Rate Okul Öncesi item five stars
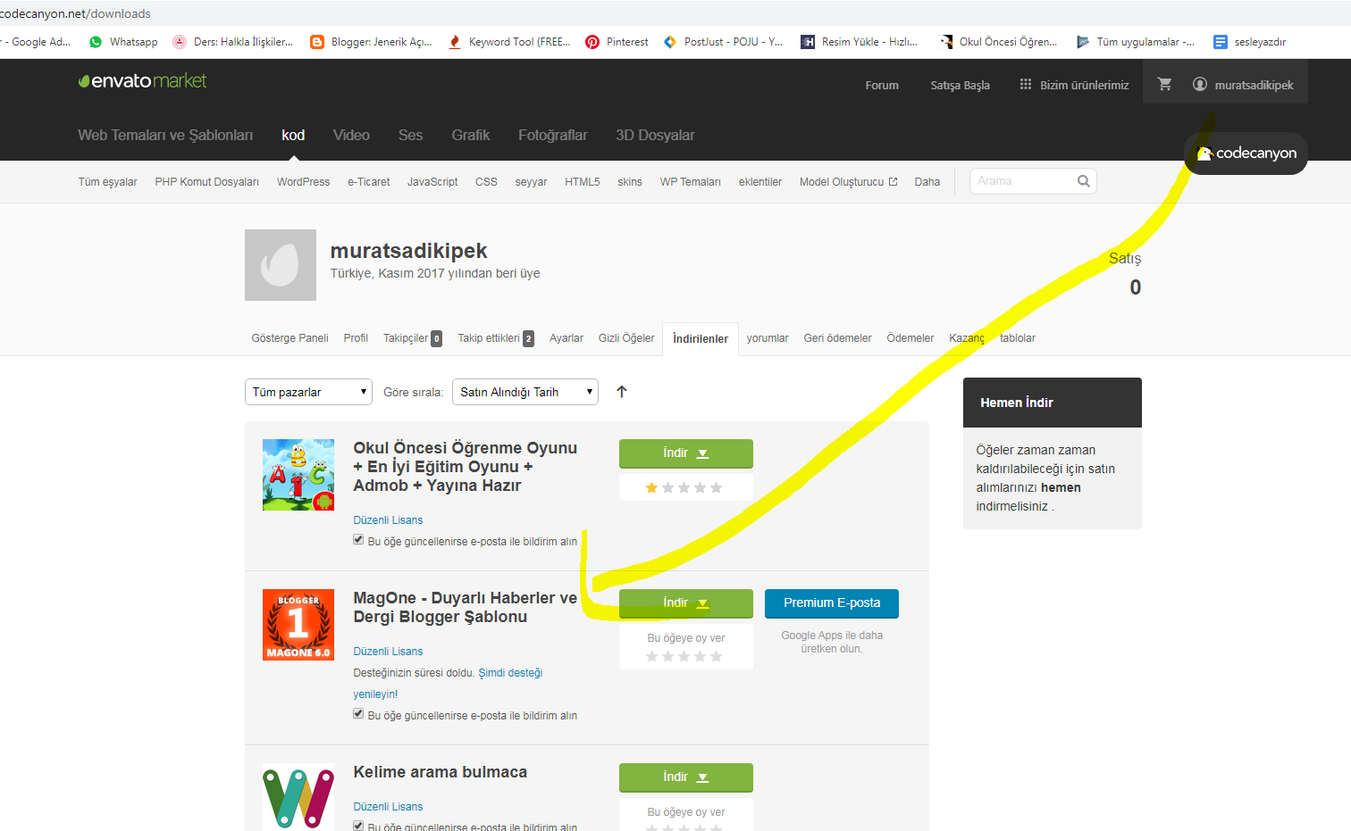The height and width of the screenshot is (831, 1351). pos(716,487)
